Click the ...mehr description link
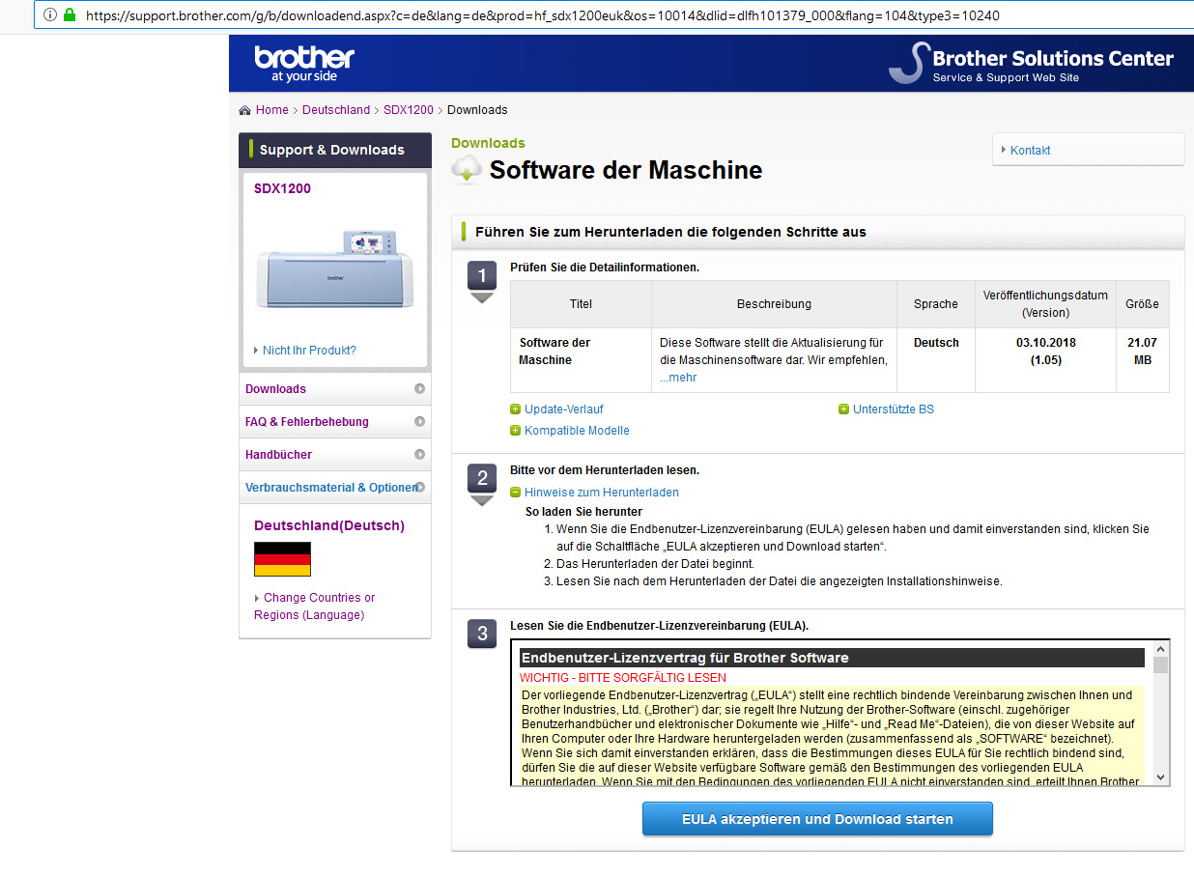This screenshot has width=1194, height=875. tap(678, 378)
